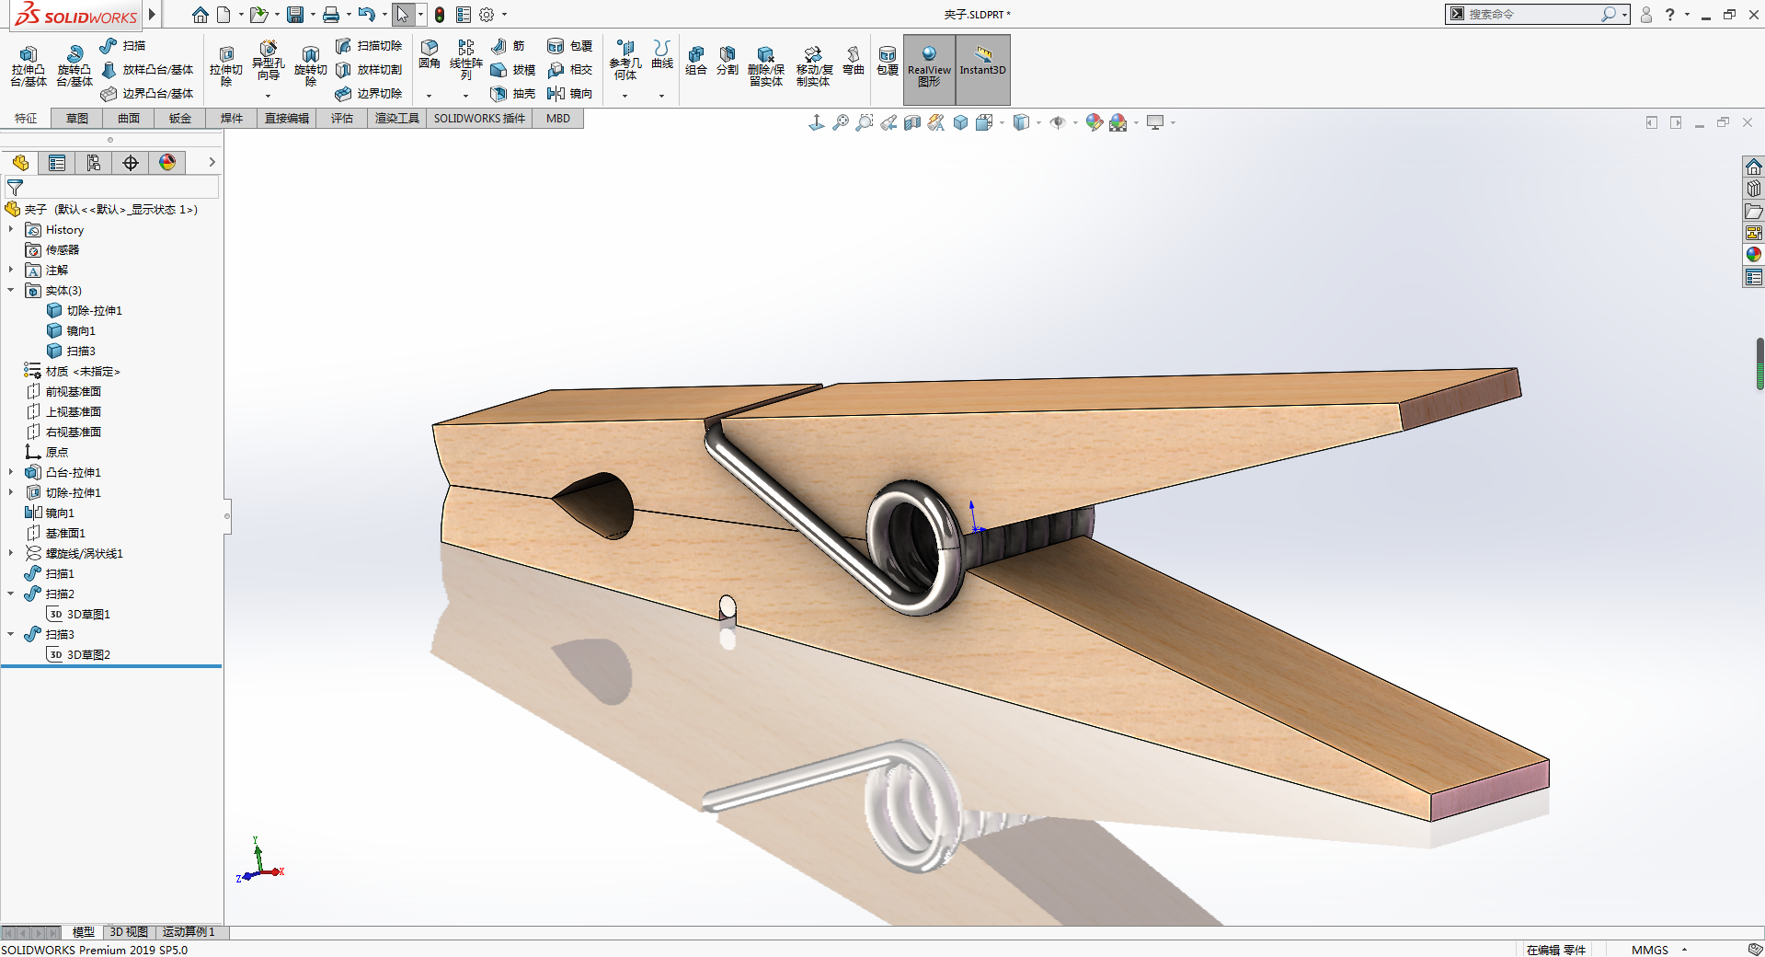Start Boundary Boss/Base (边界凸台/基体)
Screen dimensions: 1765x957
(147, 93)
